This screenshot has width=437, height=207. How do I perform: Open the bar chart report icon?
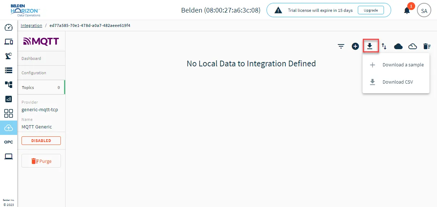click(9, 99)
